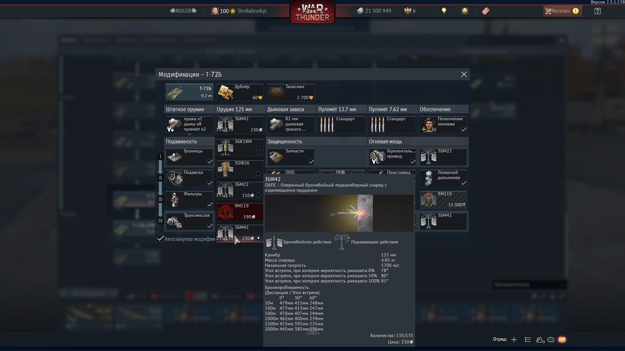Click the Фильтры filter icon

[x=174, y=200]
